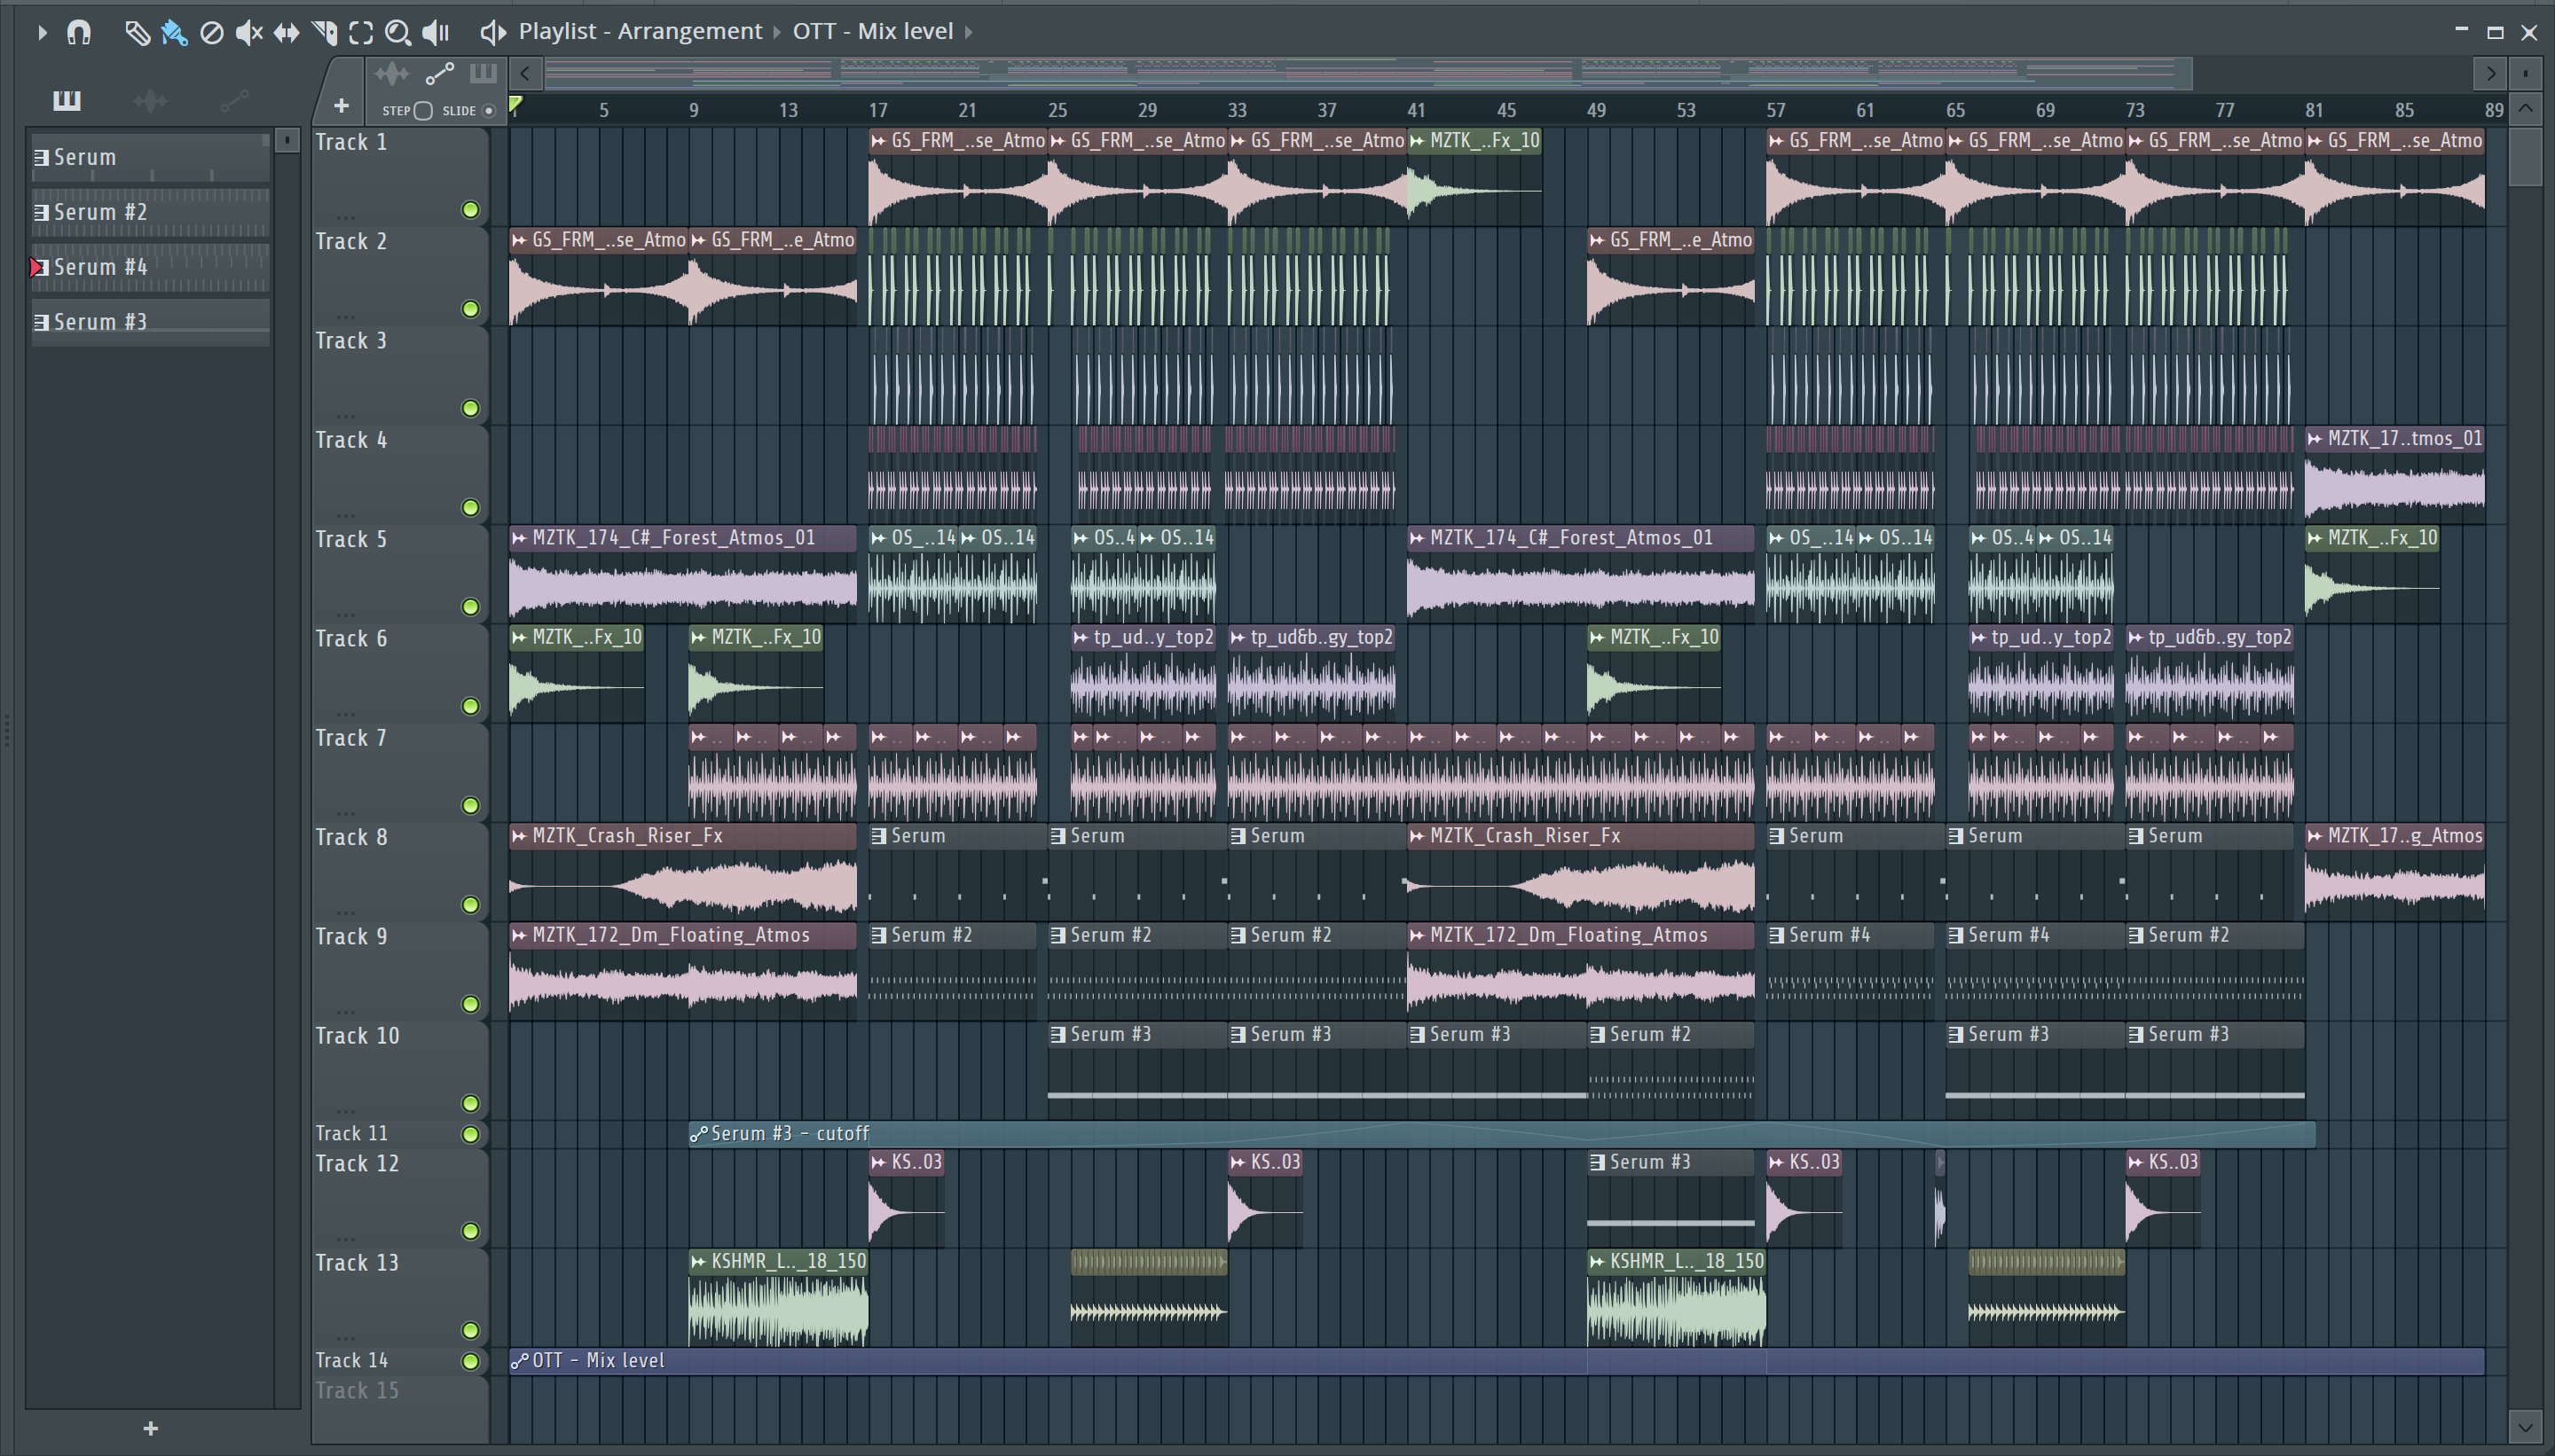
Task: Select the Select marquee tool
Action: pos(361,33)
